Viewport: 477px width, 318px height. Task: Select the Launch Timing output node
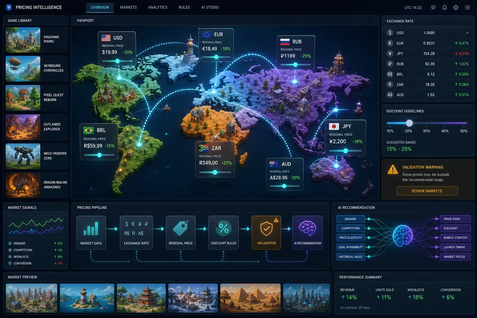456,247
